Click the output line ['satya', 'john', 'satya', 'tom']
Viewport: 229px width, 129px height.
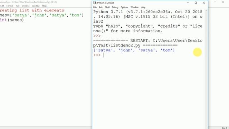(x=134, y=50)
